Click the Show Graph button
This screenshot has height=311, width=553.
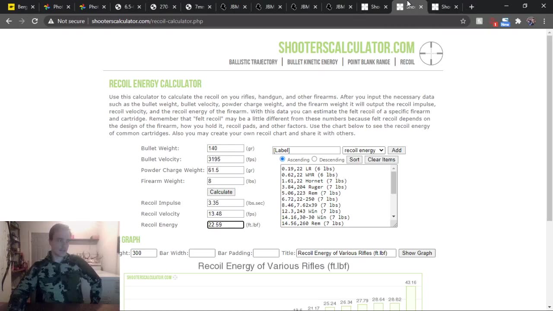[x=417, y=253]
